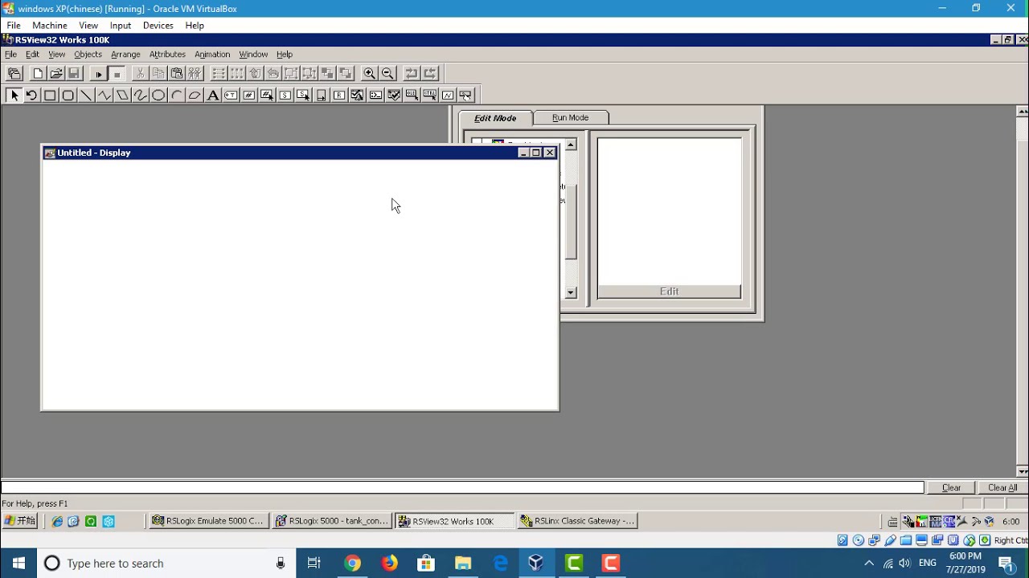The height and width of the screenshot is (578, 1029).
Task: Click the project manager icon at toolbar start
Action: (14, 73)
